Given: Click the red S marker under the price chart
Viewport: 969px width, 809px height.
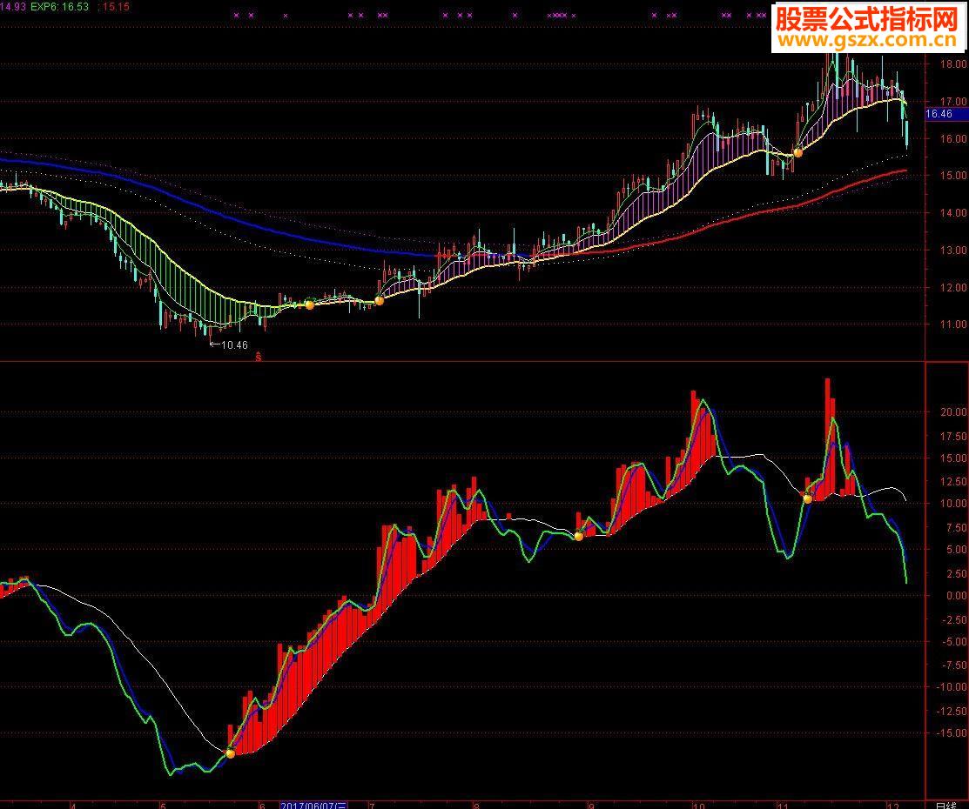Looking at the screenshot, I should [259, 357].
